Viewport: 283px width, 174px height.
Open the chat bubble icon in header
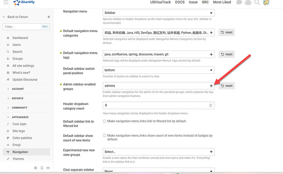coord(239,2)
